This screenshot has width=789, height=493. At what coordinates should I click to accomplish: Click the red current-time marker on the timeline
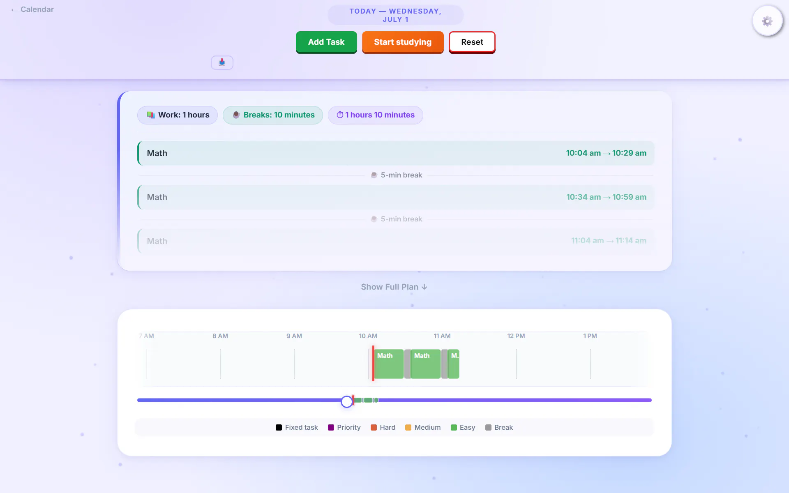(x=373, y=363)
